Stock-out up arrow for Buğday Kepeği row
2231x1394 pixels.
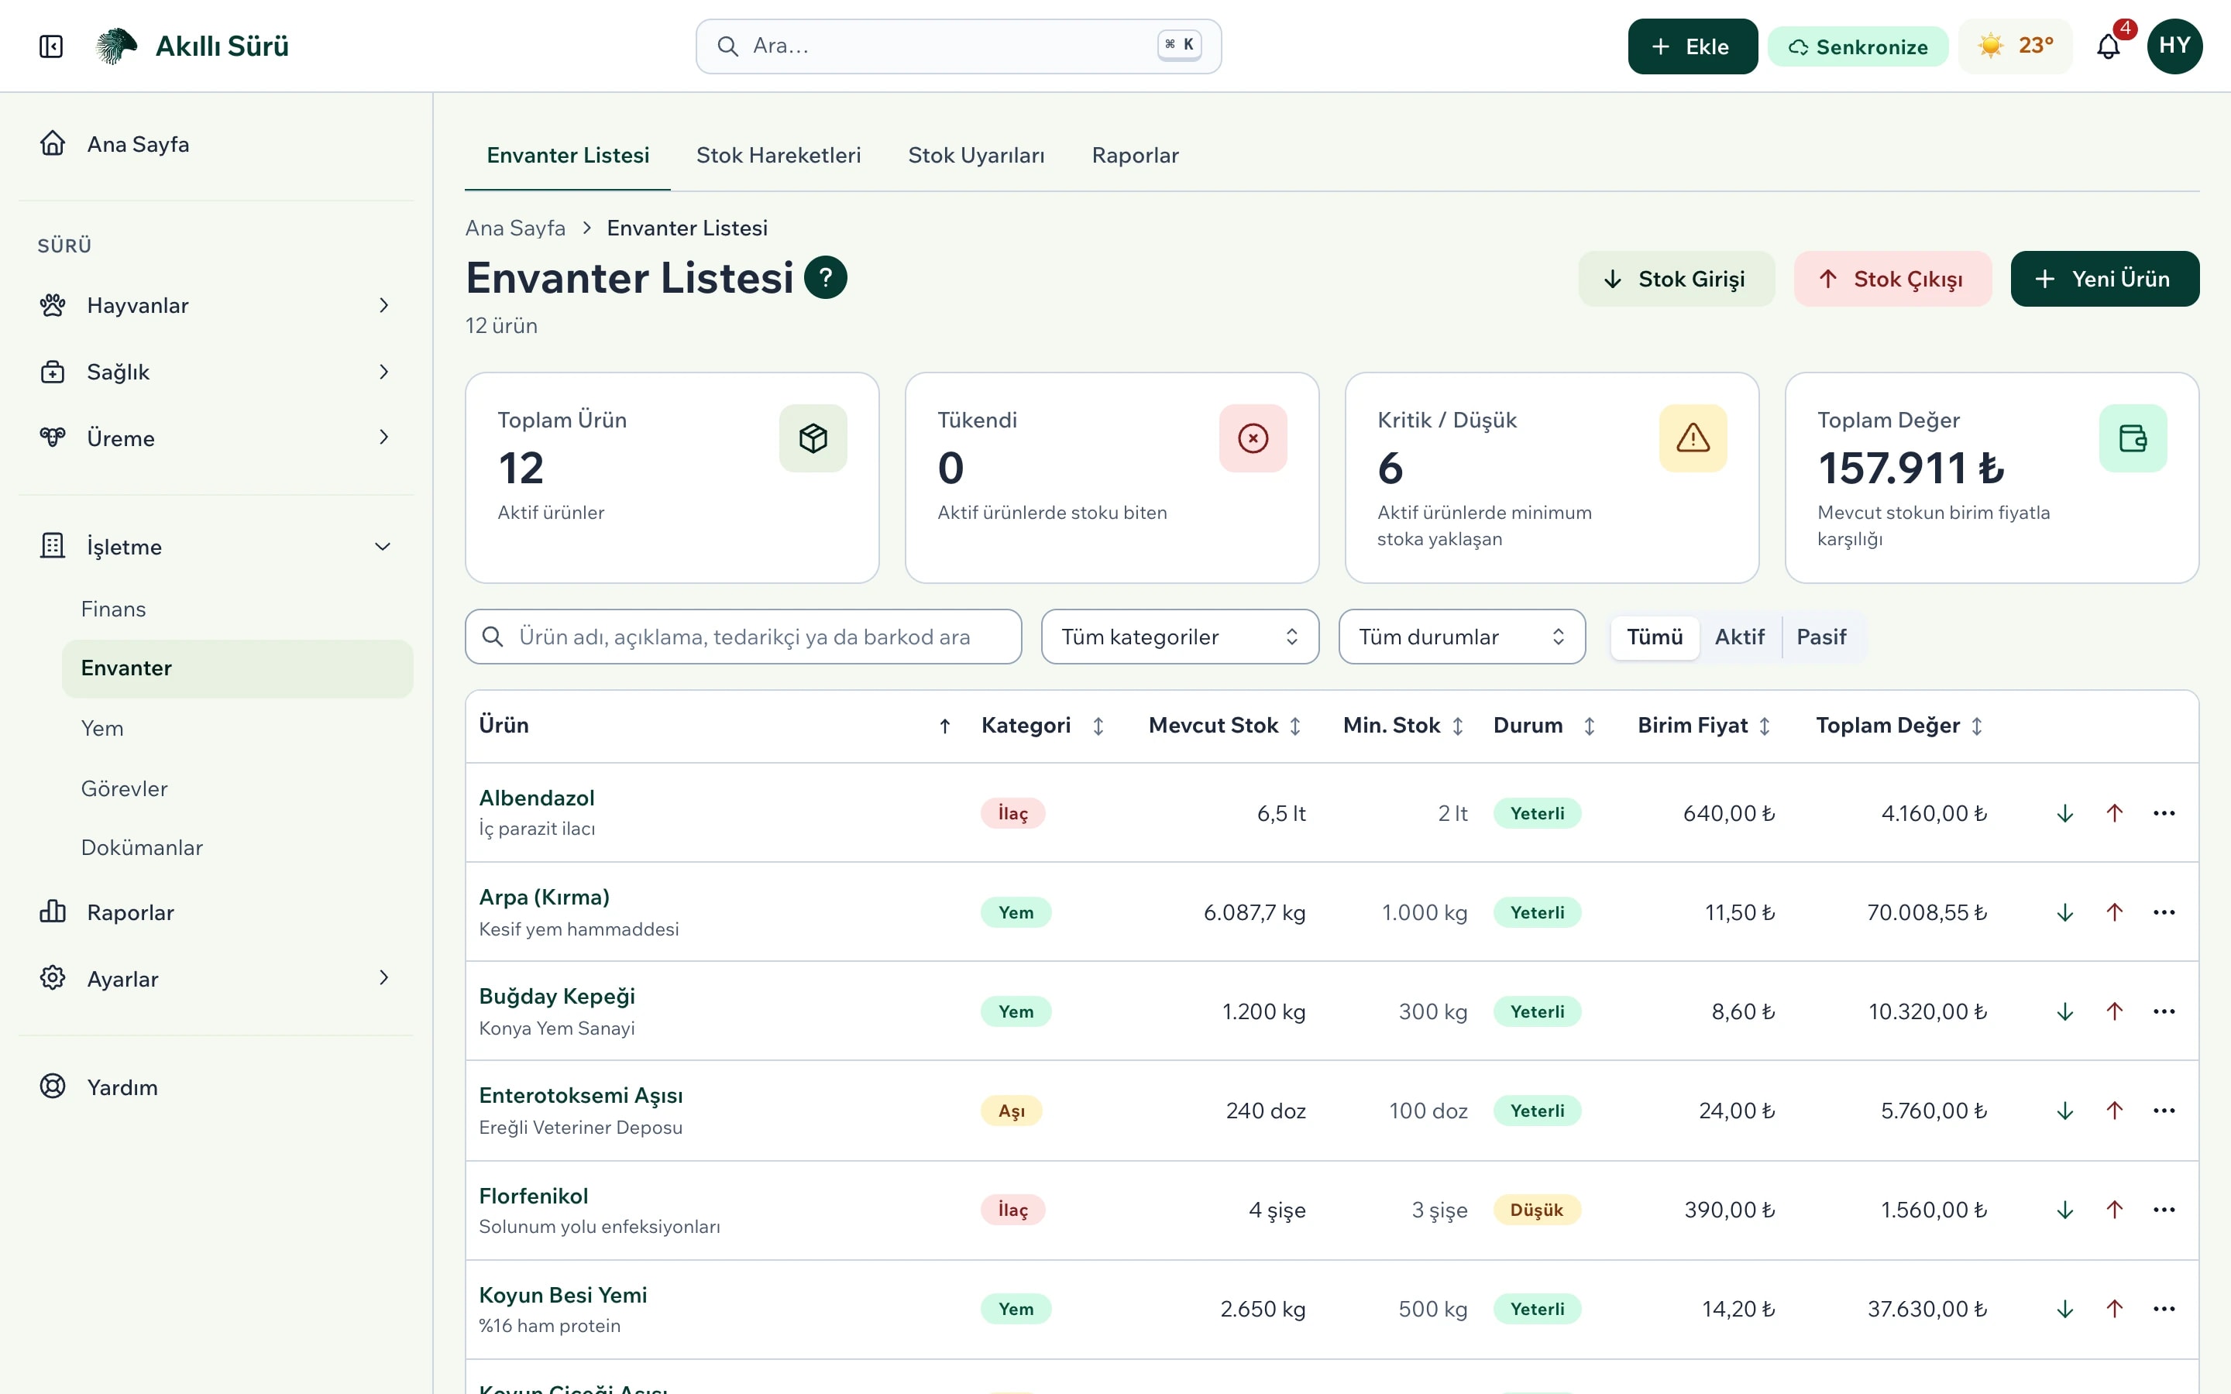click(2115, 1011)
